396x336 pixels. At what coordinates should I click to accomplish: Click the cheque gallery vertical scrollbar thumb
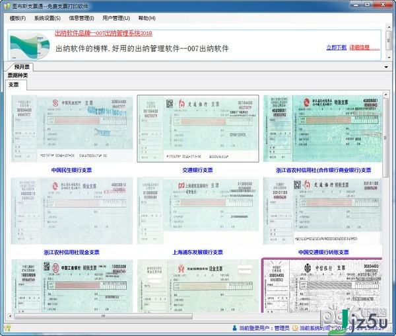(385, 138)
